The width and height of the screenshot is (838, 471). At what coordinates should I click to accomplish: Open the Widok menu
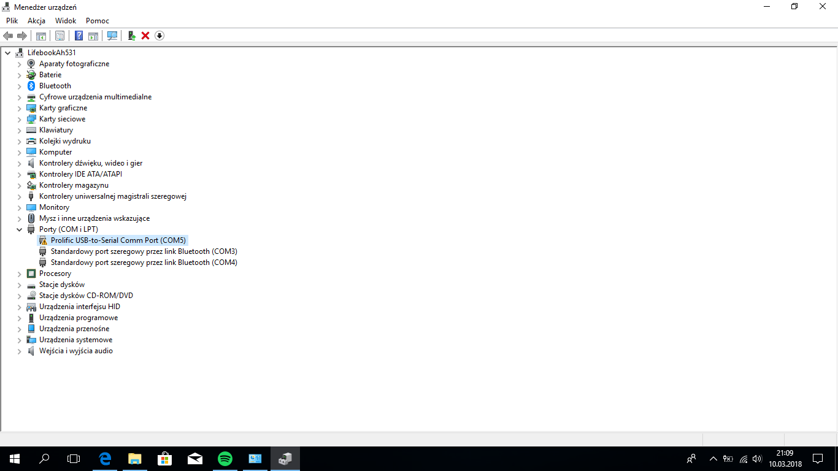pos(66,21)
